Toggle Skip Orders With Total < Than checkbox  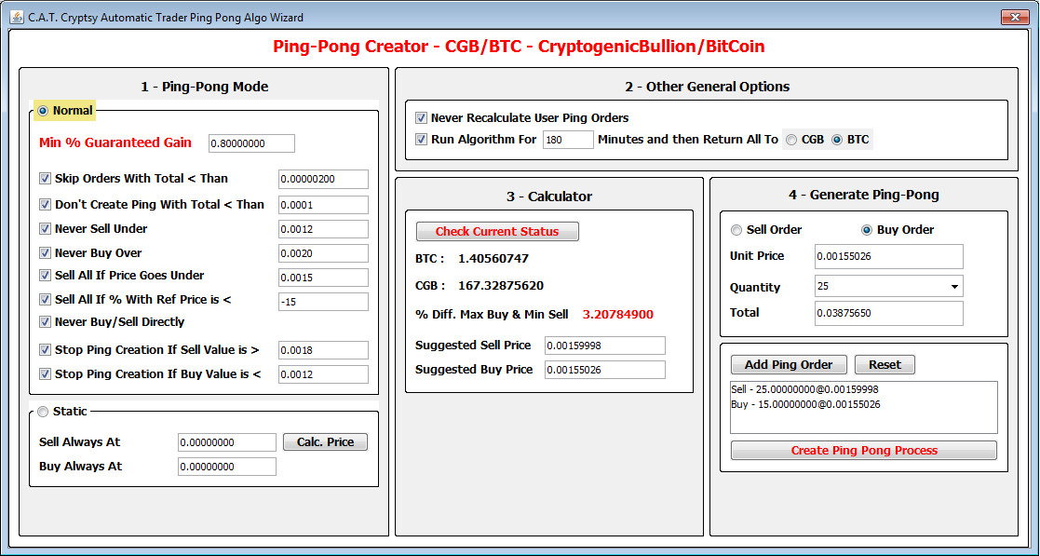tap(45, 179)
